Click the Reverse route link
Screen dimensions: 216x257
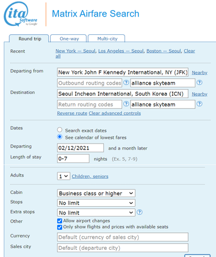coord(72,113)
